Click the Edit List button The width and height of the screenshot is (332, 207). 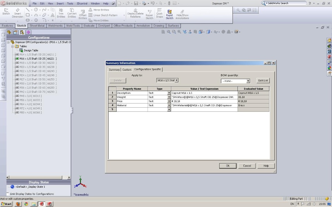263,80
